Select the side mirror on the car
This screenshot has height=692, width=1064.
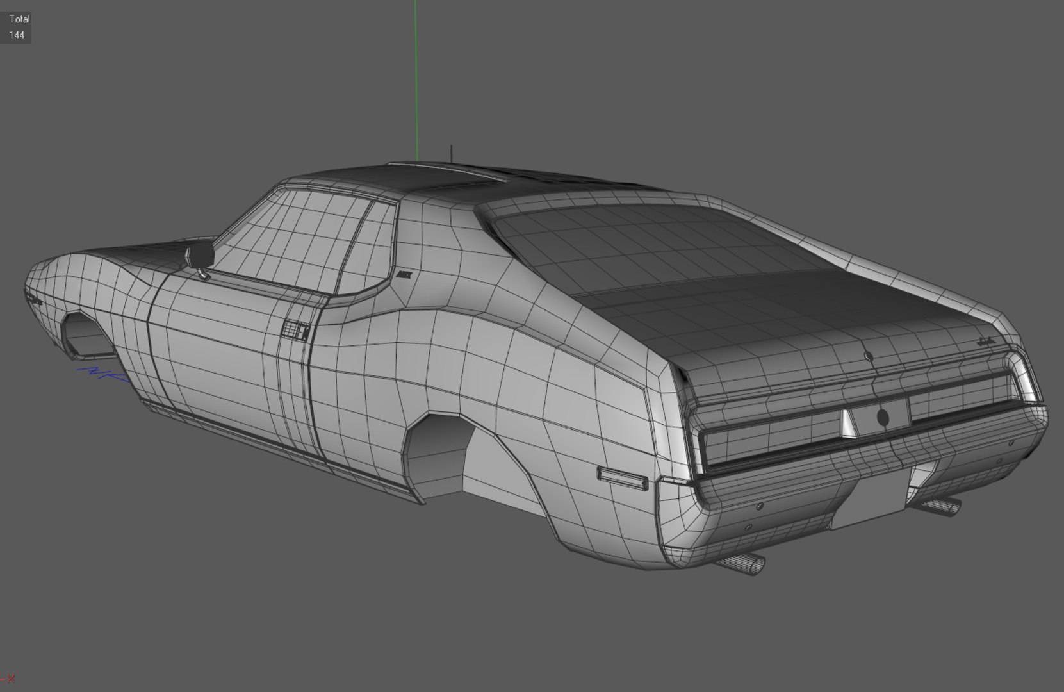point(199,256)
